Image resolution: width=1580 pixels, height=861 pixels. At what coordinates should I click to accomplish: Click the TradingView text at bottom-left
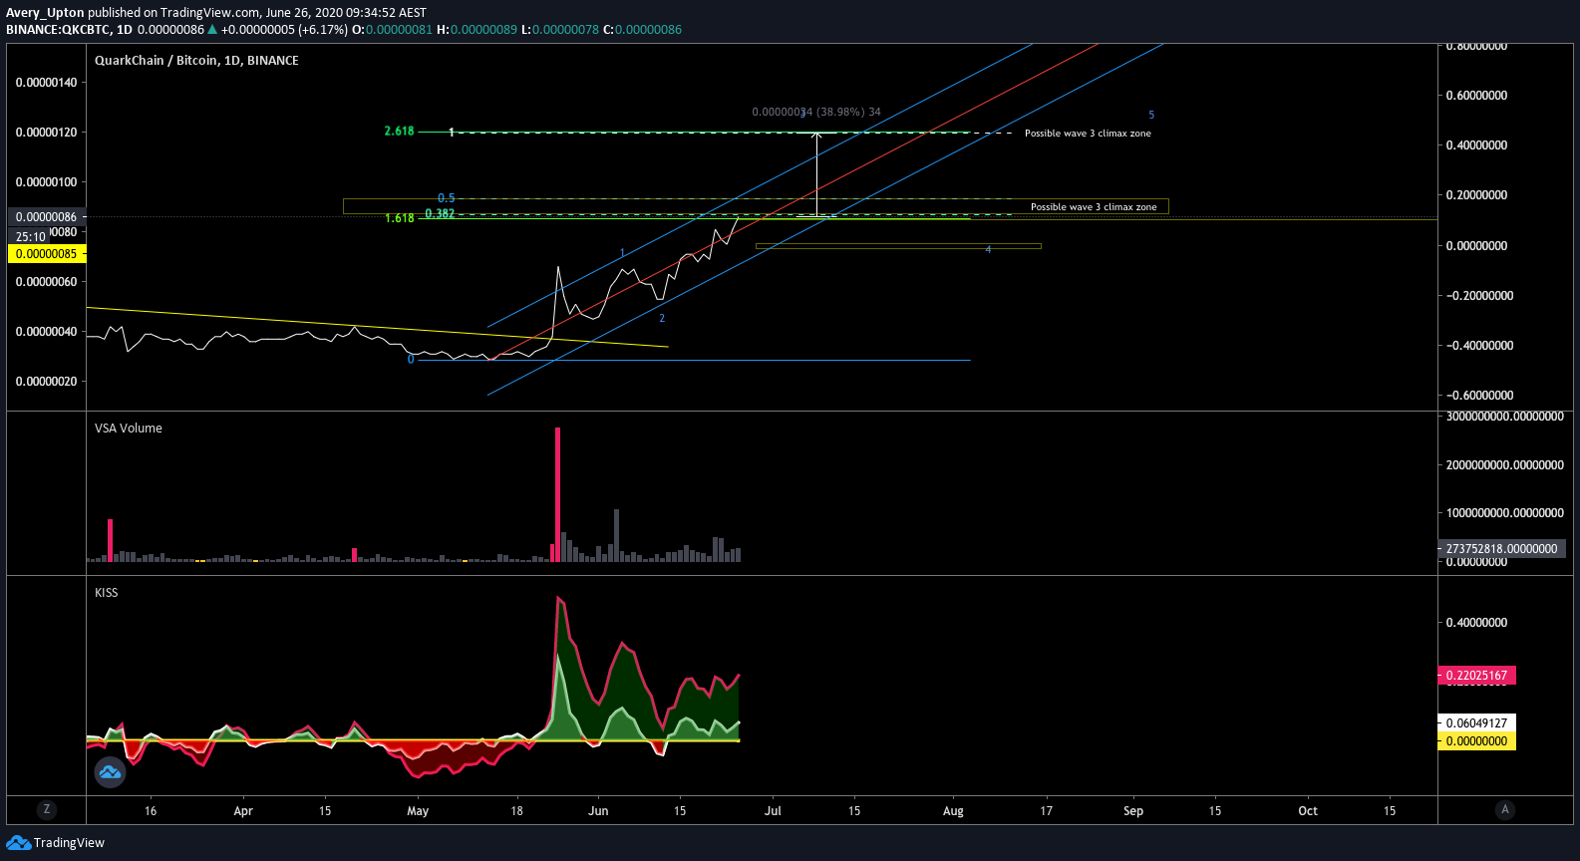(69, 843)
